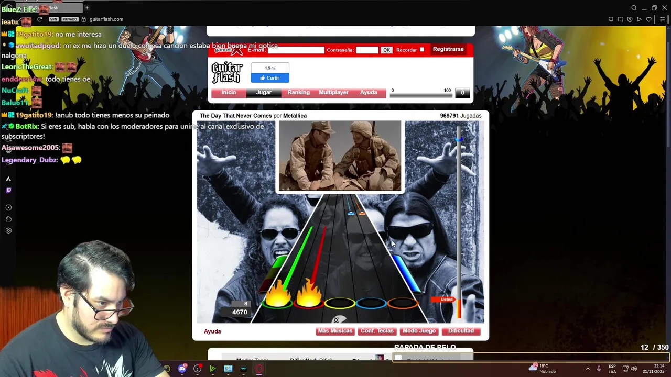
Task: Open Aria AI icon in sidebar
Action: (8, 179)
